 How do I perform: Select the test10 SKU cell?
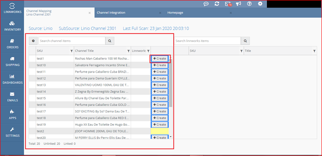coord(55,65)
